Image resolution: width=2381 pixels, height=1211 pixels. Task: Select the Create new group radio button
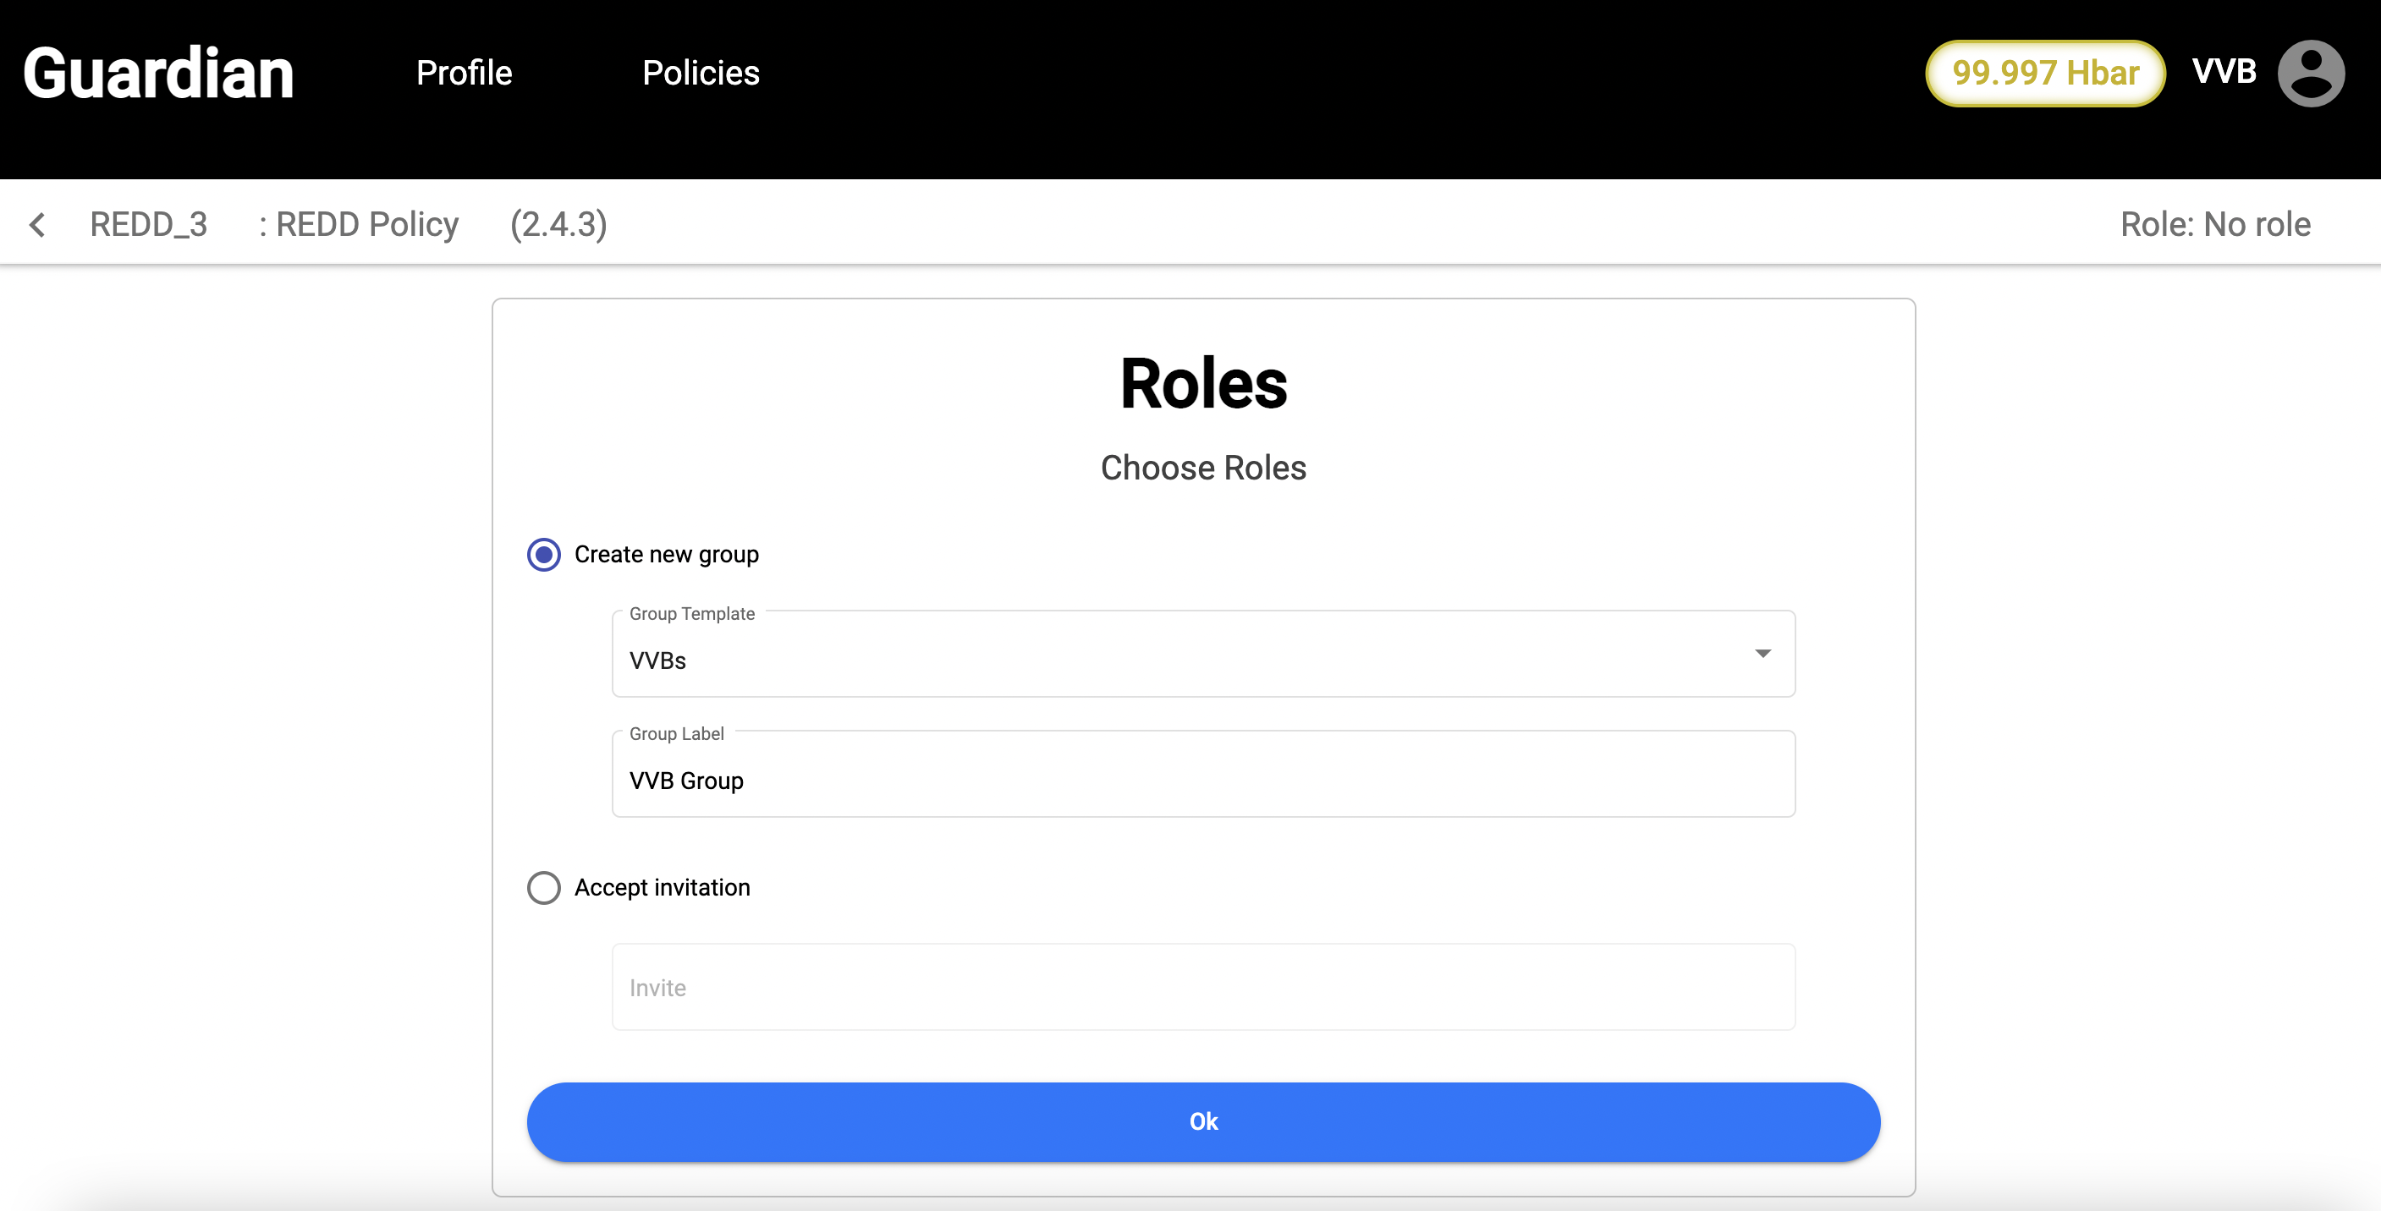click(543, 554)
